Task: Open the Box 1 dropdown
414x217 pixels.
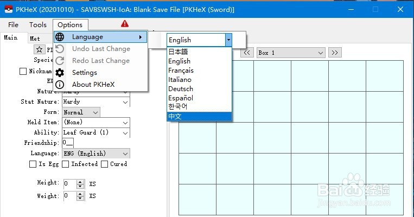Action: pos(291,53)
